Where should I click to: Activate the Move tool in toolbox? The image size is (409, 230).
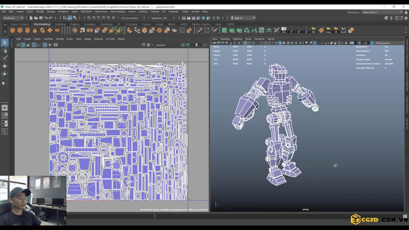tap(4, 66)
